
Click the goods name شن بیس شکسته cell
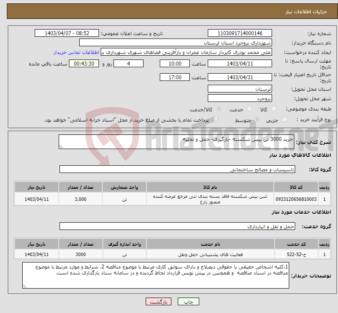[x=210, y=199]
